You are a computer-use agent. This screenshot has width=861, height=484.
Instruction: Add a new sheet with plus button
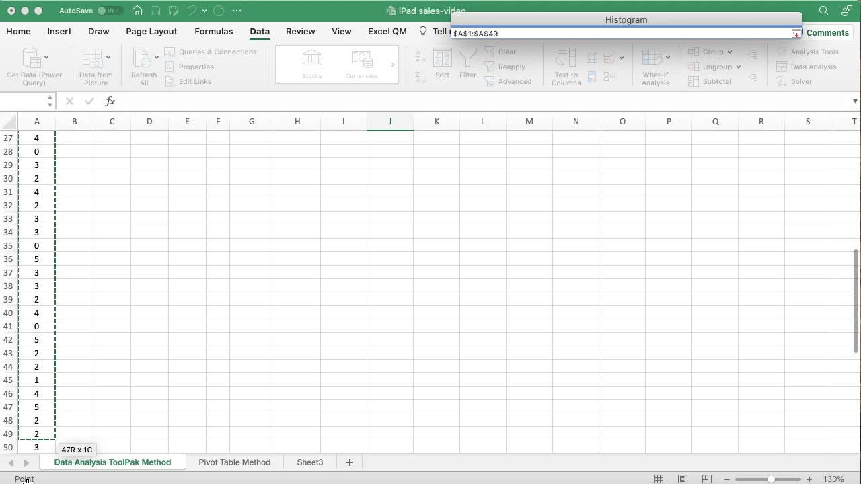(349, 462)
